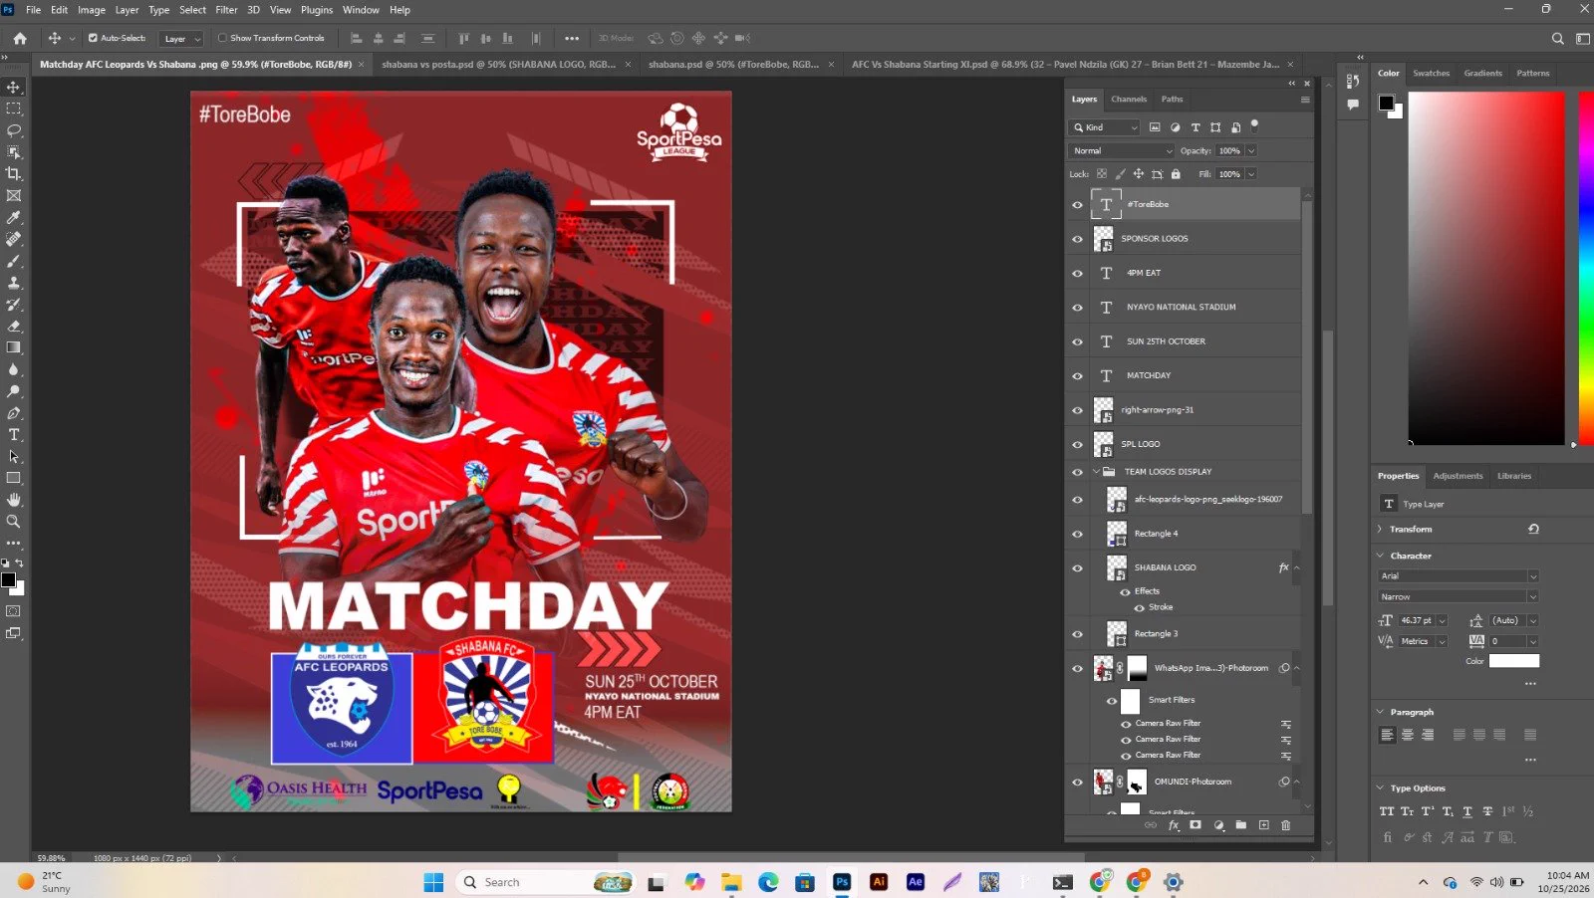The height and width of the screenshot is (898, 1594).
Task: Create a new layer with plus icon
Action: (1263, 825)
